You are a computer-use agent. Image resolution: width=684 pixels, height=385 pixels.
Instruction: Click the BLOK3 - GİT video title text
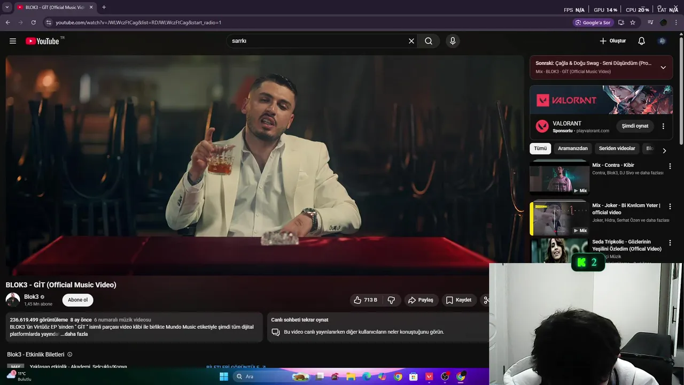[x=61, y=285]
